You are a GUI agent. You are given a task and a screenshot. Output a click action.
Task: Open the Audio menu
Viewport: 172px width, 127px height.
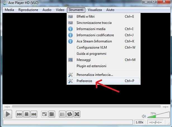point(47,10)
